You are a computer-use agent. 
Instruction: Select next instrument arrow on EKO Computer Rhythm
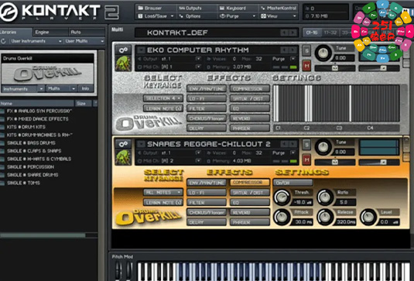[293, 50]
